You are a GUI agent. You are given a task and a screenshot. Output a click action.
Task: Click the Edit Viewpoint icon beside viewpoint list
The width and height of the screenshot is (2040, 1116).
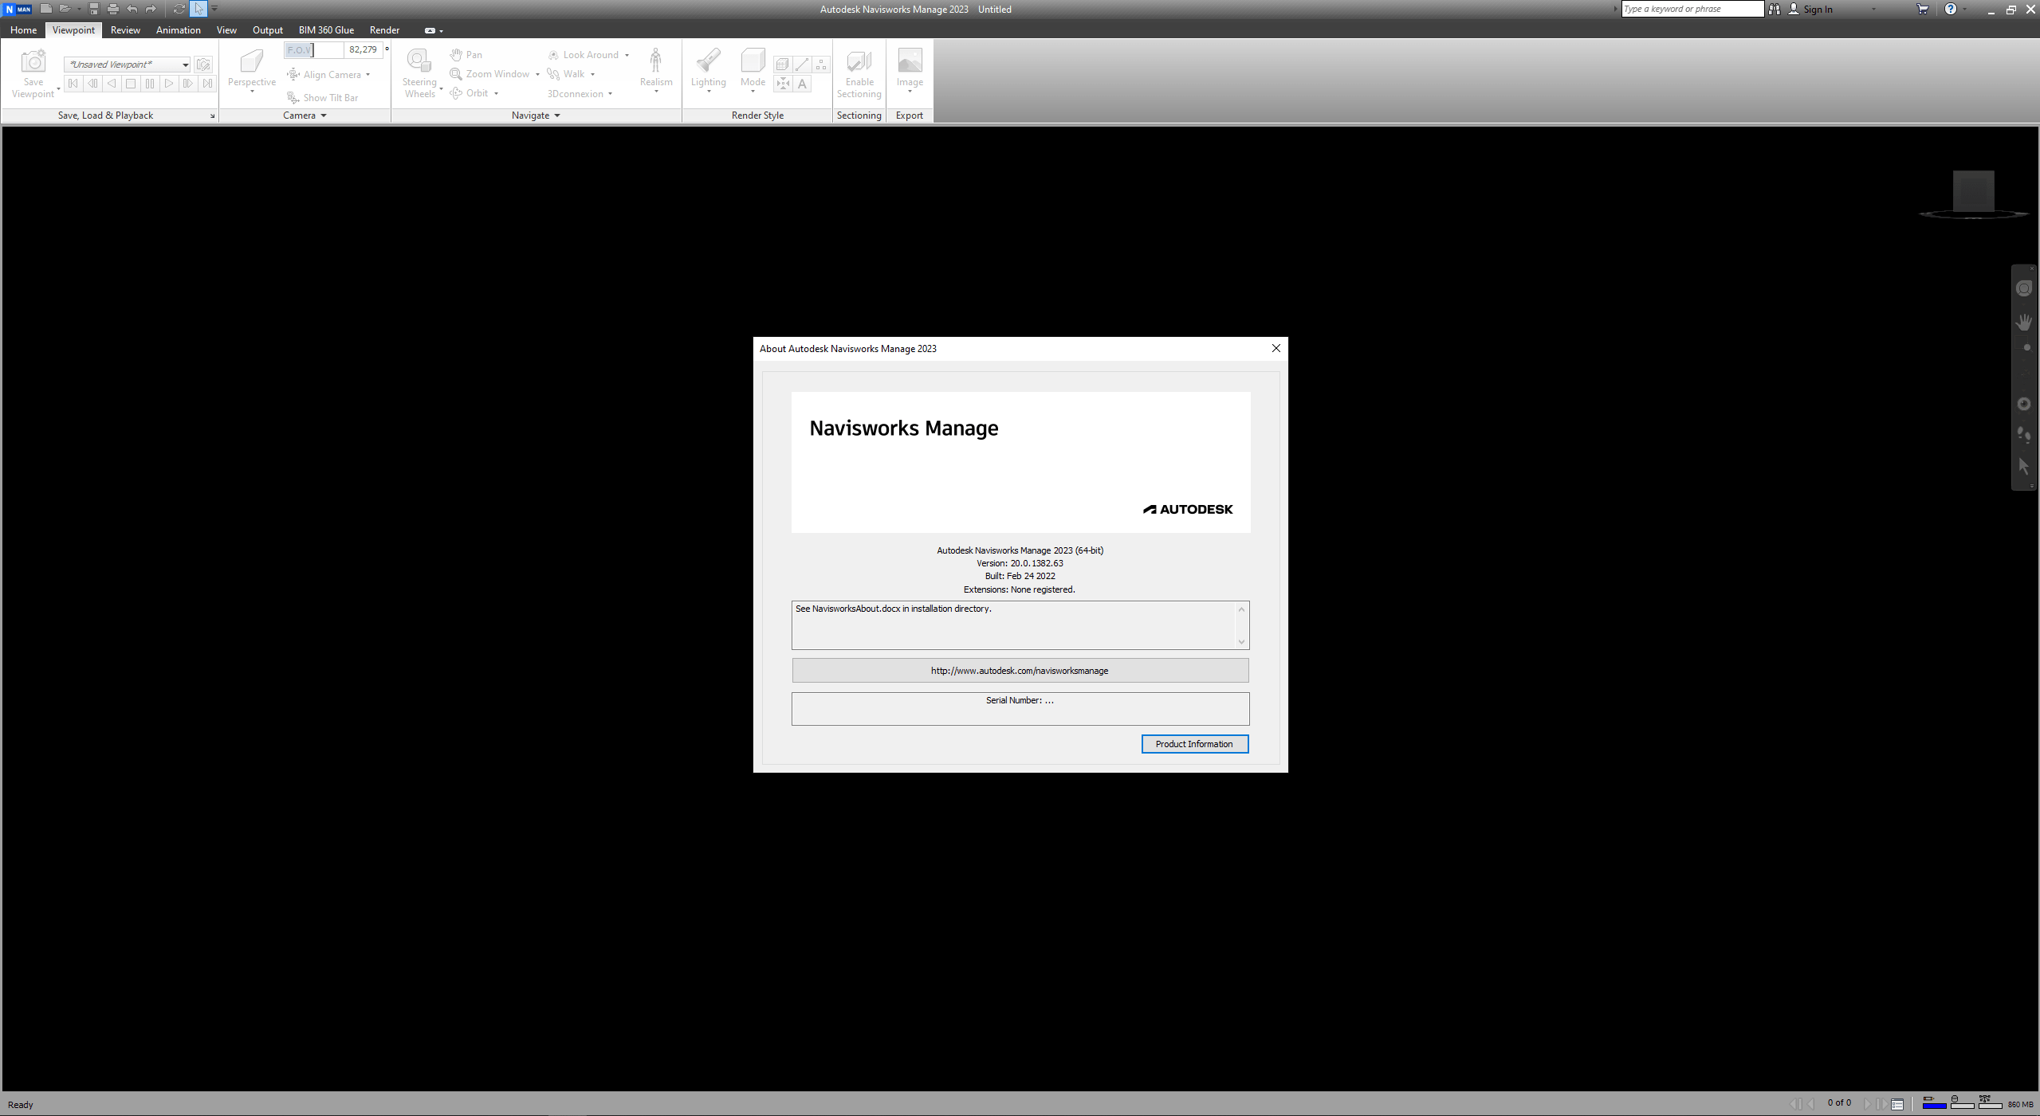coord(203,65)
